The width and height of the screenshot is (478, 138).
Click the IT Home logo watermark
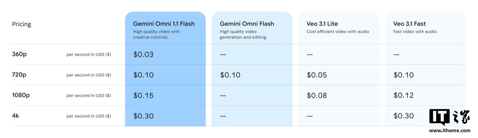(x=449, y=118)
